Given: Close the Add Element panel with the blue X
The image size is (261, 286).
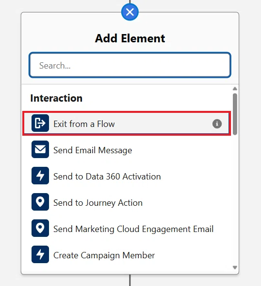Looking at the screenshot, I should click(x=130, y=12).
